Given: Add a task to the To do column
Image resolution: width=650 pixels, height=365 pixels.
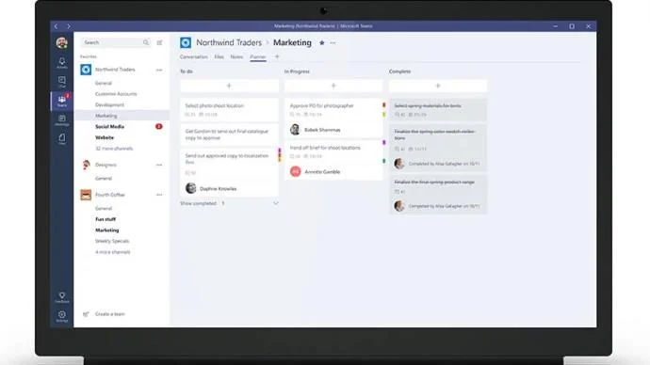Looking at the screenshot, I should click(229, 86).
